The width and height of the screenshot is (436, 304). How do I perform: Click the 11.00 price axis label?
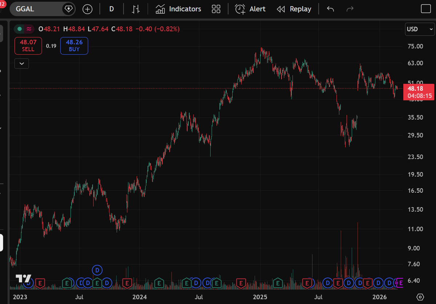click(x=416, y=229)
